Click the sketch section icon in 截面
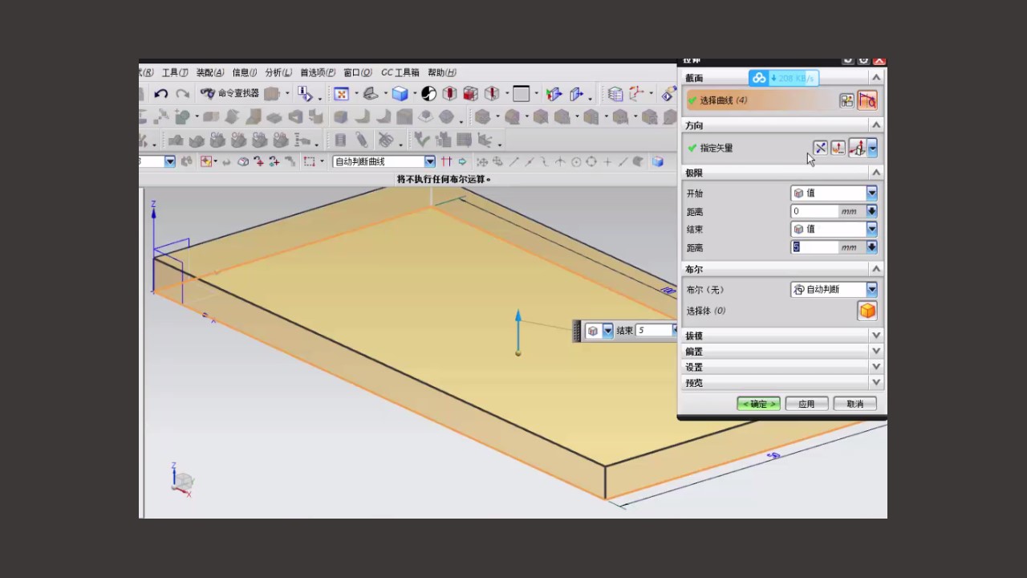 pyautogui.click(x=846, y=100)
